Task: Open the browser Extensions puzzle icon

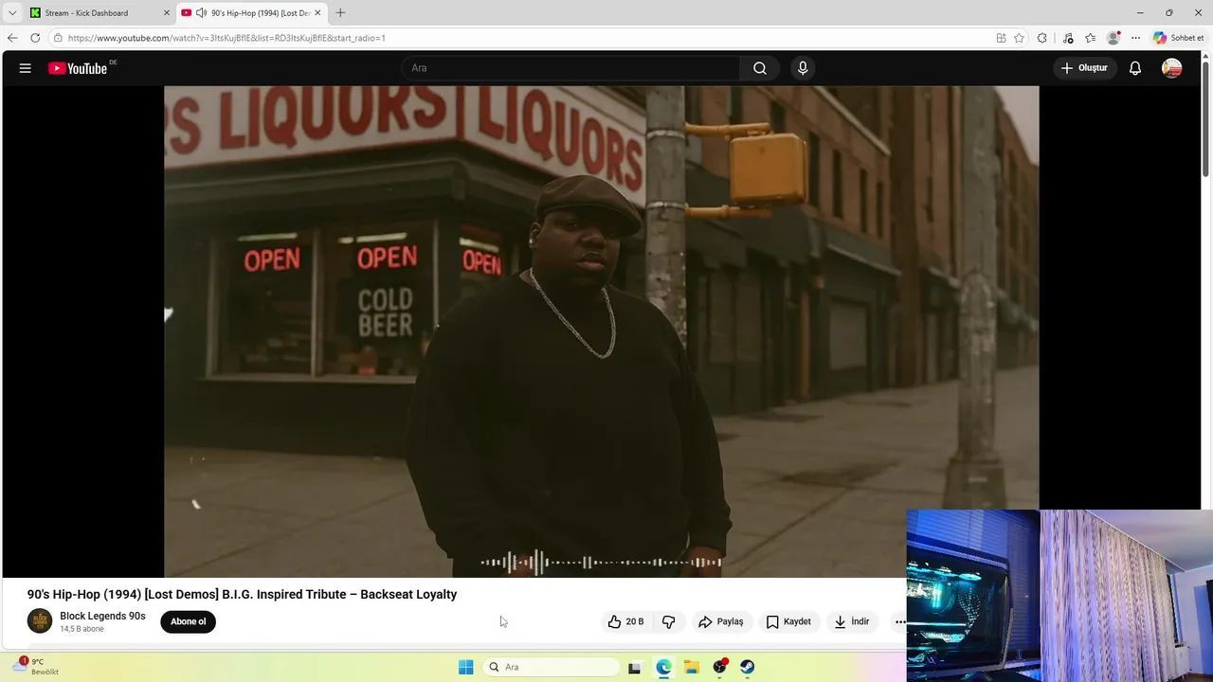Action: click(1042, 38)
